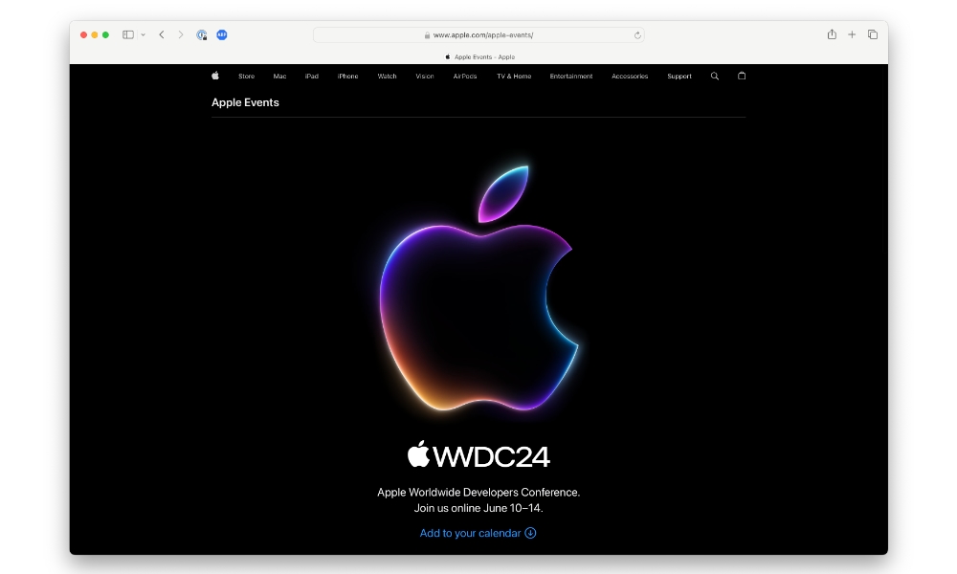
Task: Reload the page with the refresh icon
Action: click(x=637, y=35)
